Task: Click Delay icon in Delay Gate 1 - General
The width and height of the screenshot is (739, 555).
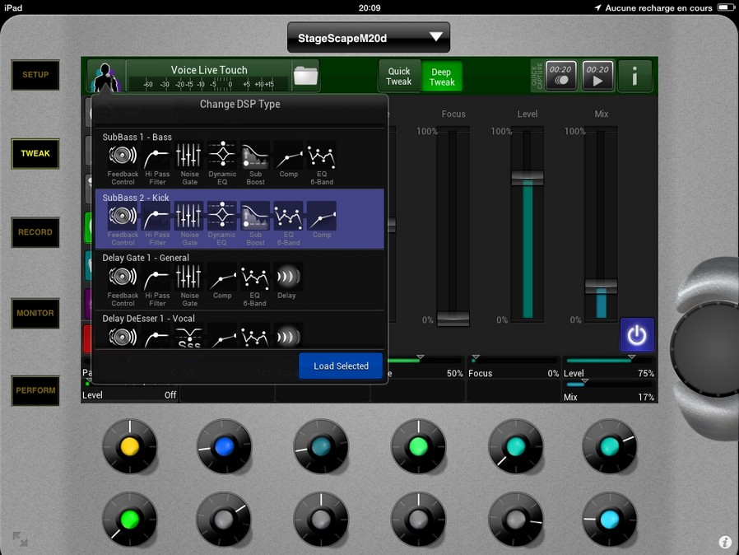Action: (286, 277)
